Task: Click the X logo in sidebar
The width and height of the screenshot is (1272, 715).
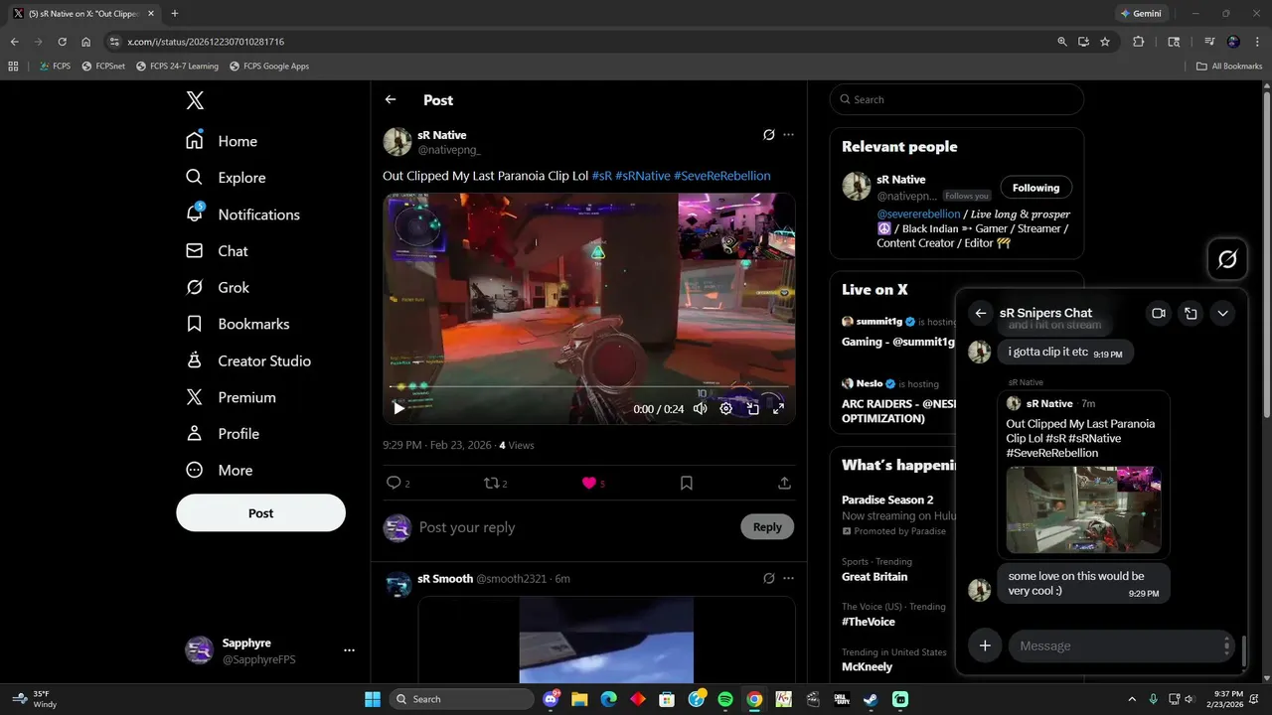Action: 195,100
